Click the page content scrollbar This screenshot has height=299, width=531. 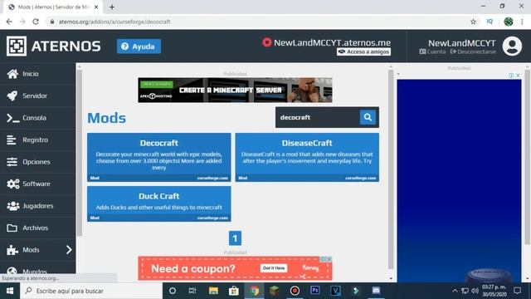(x=391, y=169)
